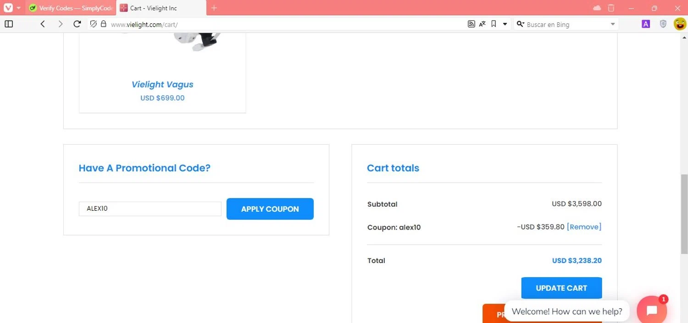Click Coupon: alex10 label
Screen dimensions: 688x323
pos(394,227)
